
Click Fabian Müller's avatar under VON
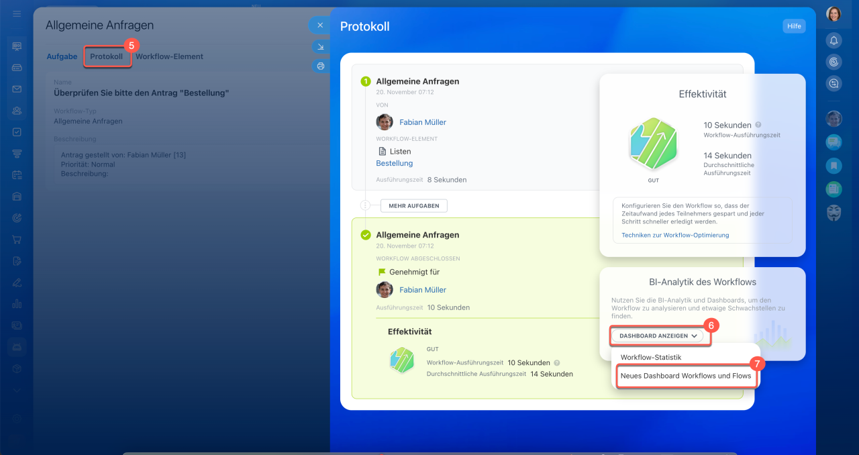click(x=385, y=122)
